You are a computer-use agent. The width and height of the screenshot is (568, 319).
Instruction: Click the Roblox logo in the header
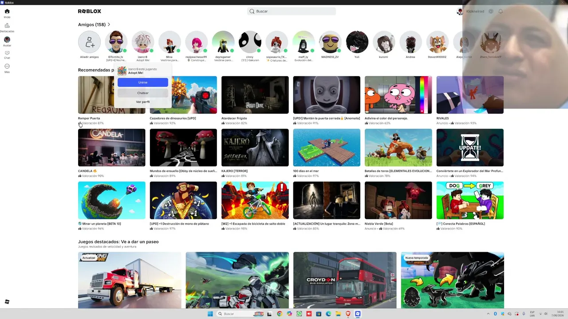point(90,11)
